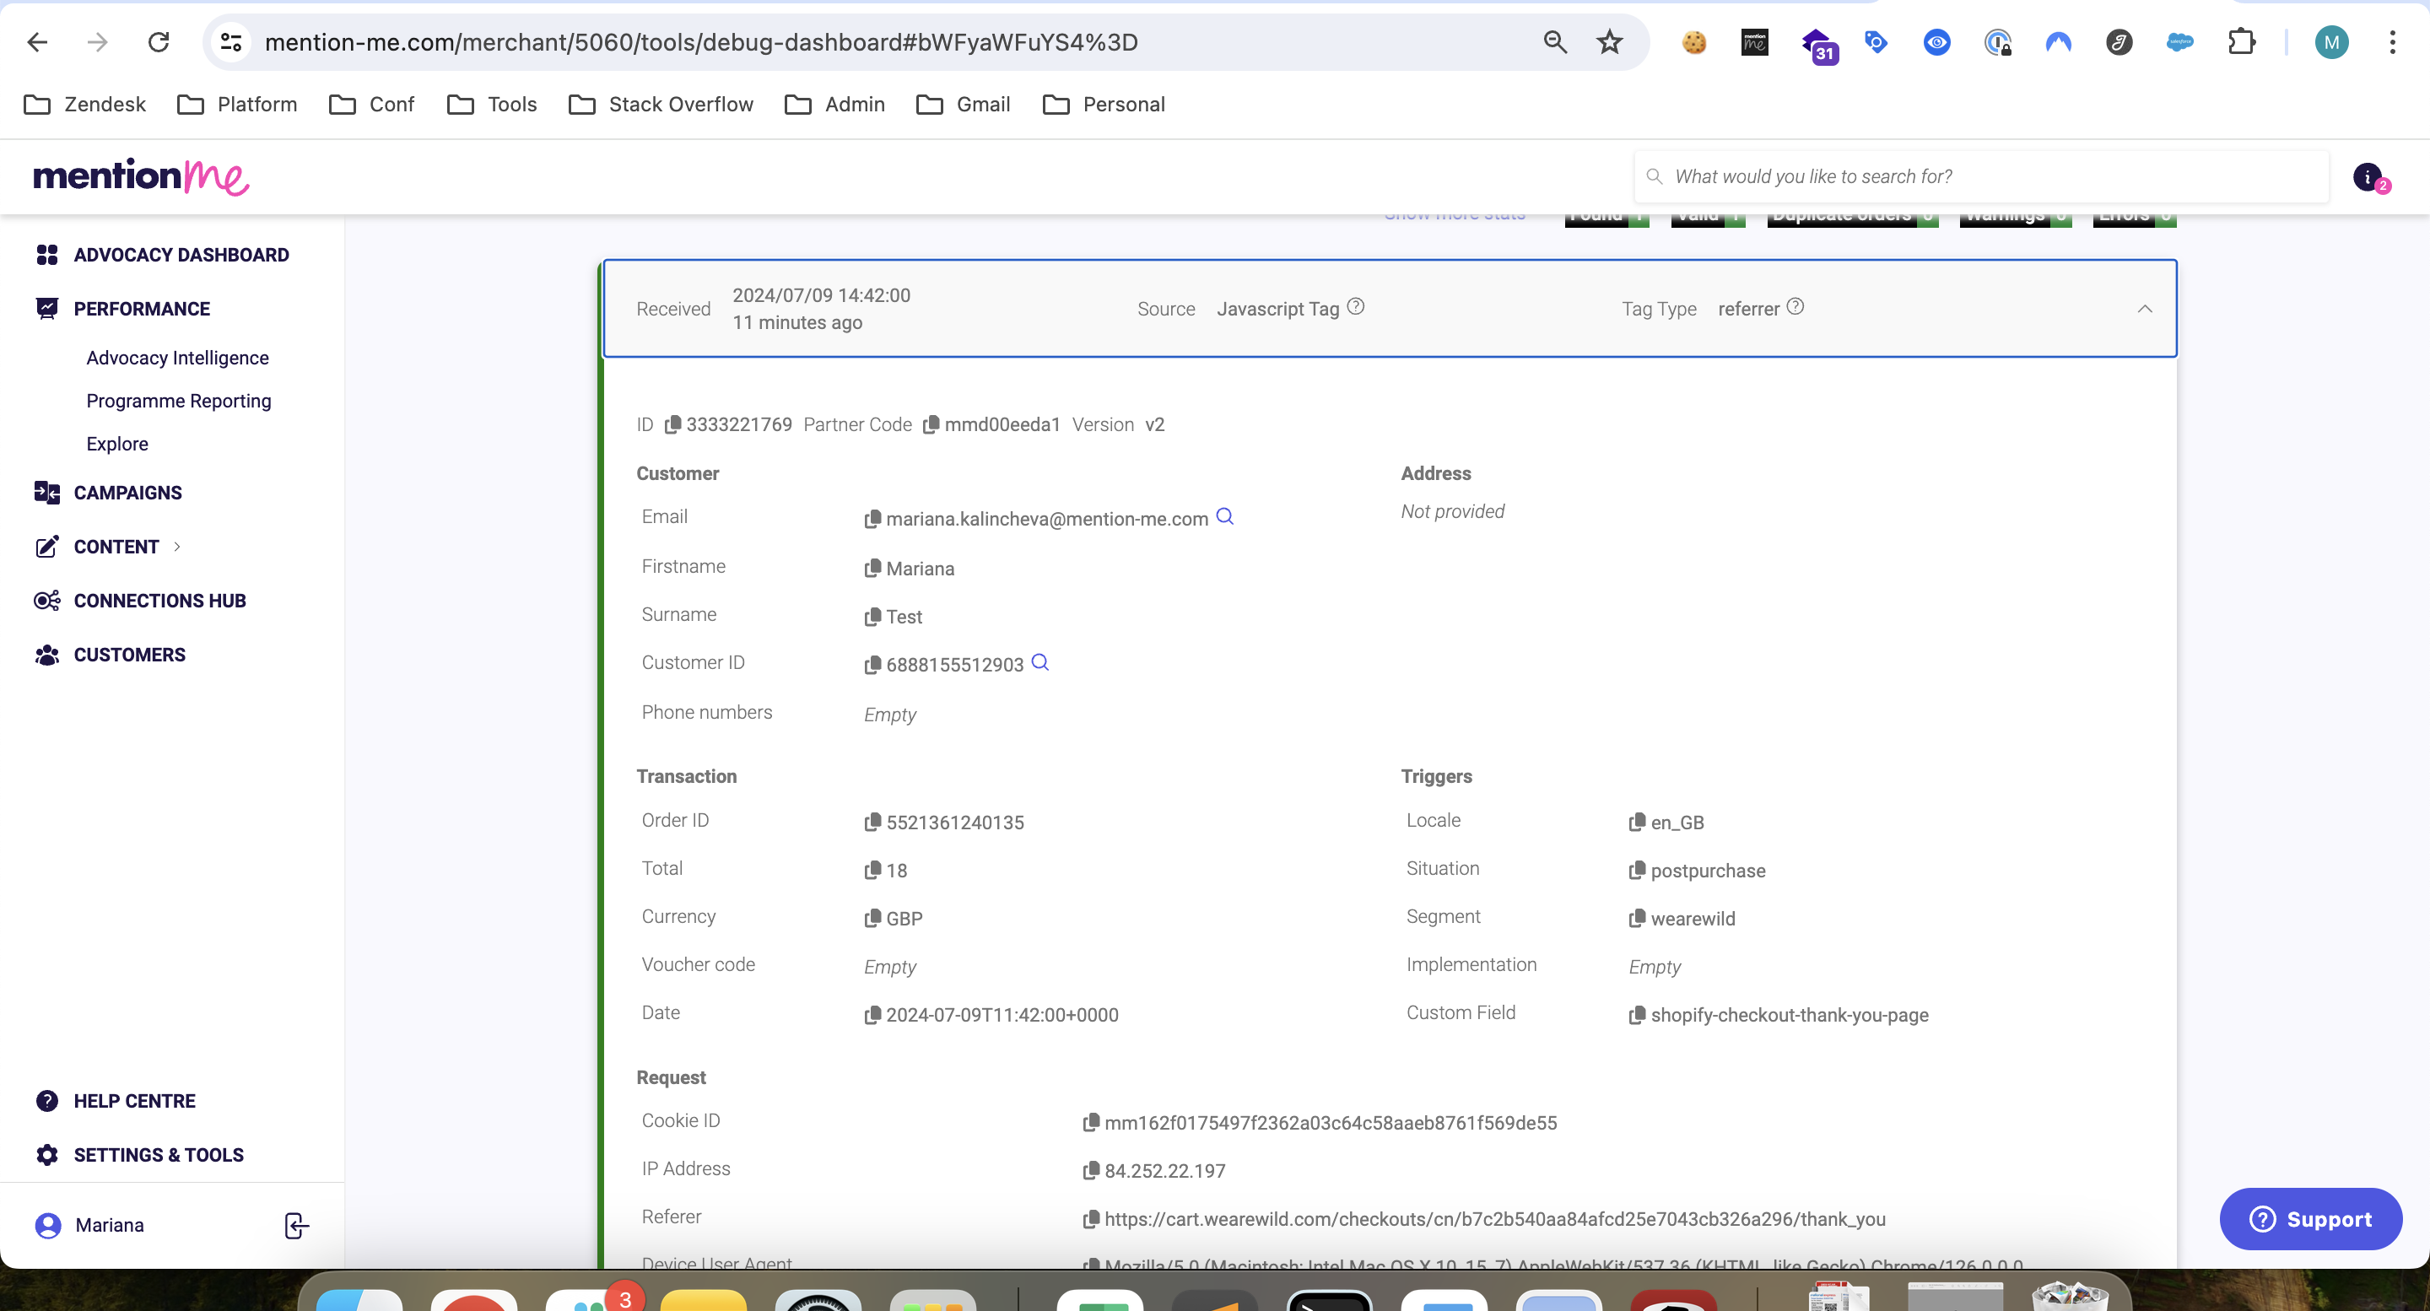Expand the CONTENT menu arrow
This screenshot has height=1311, width=2430.
point(176,547)
